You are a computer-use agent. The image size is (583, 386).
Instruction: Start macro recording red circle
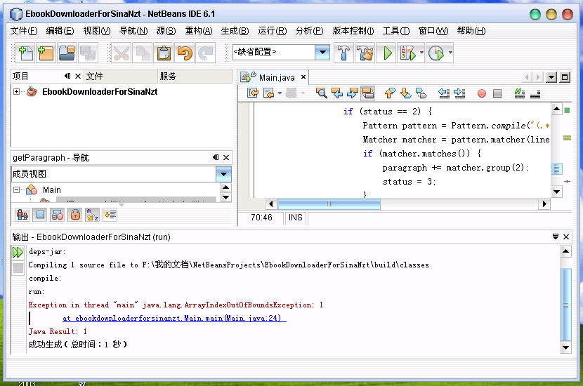tap(482, 93)
